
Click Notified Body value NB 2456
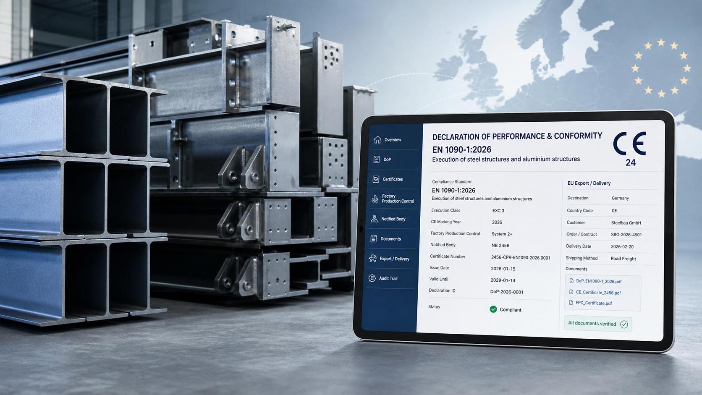[x=500, y=246]
